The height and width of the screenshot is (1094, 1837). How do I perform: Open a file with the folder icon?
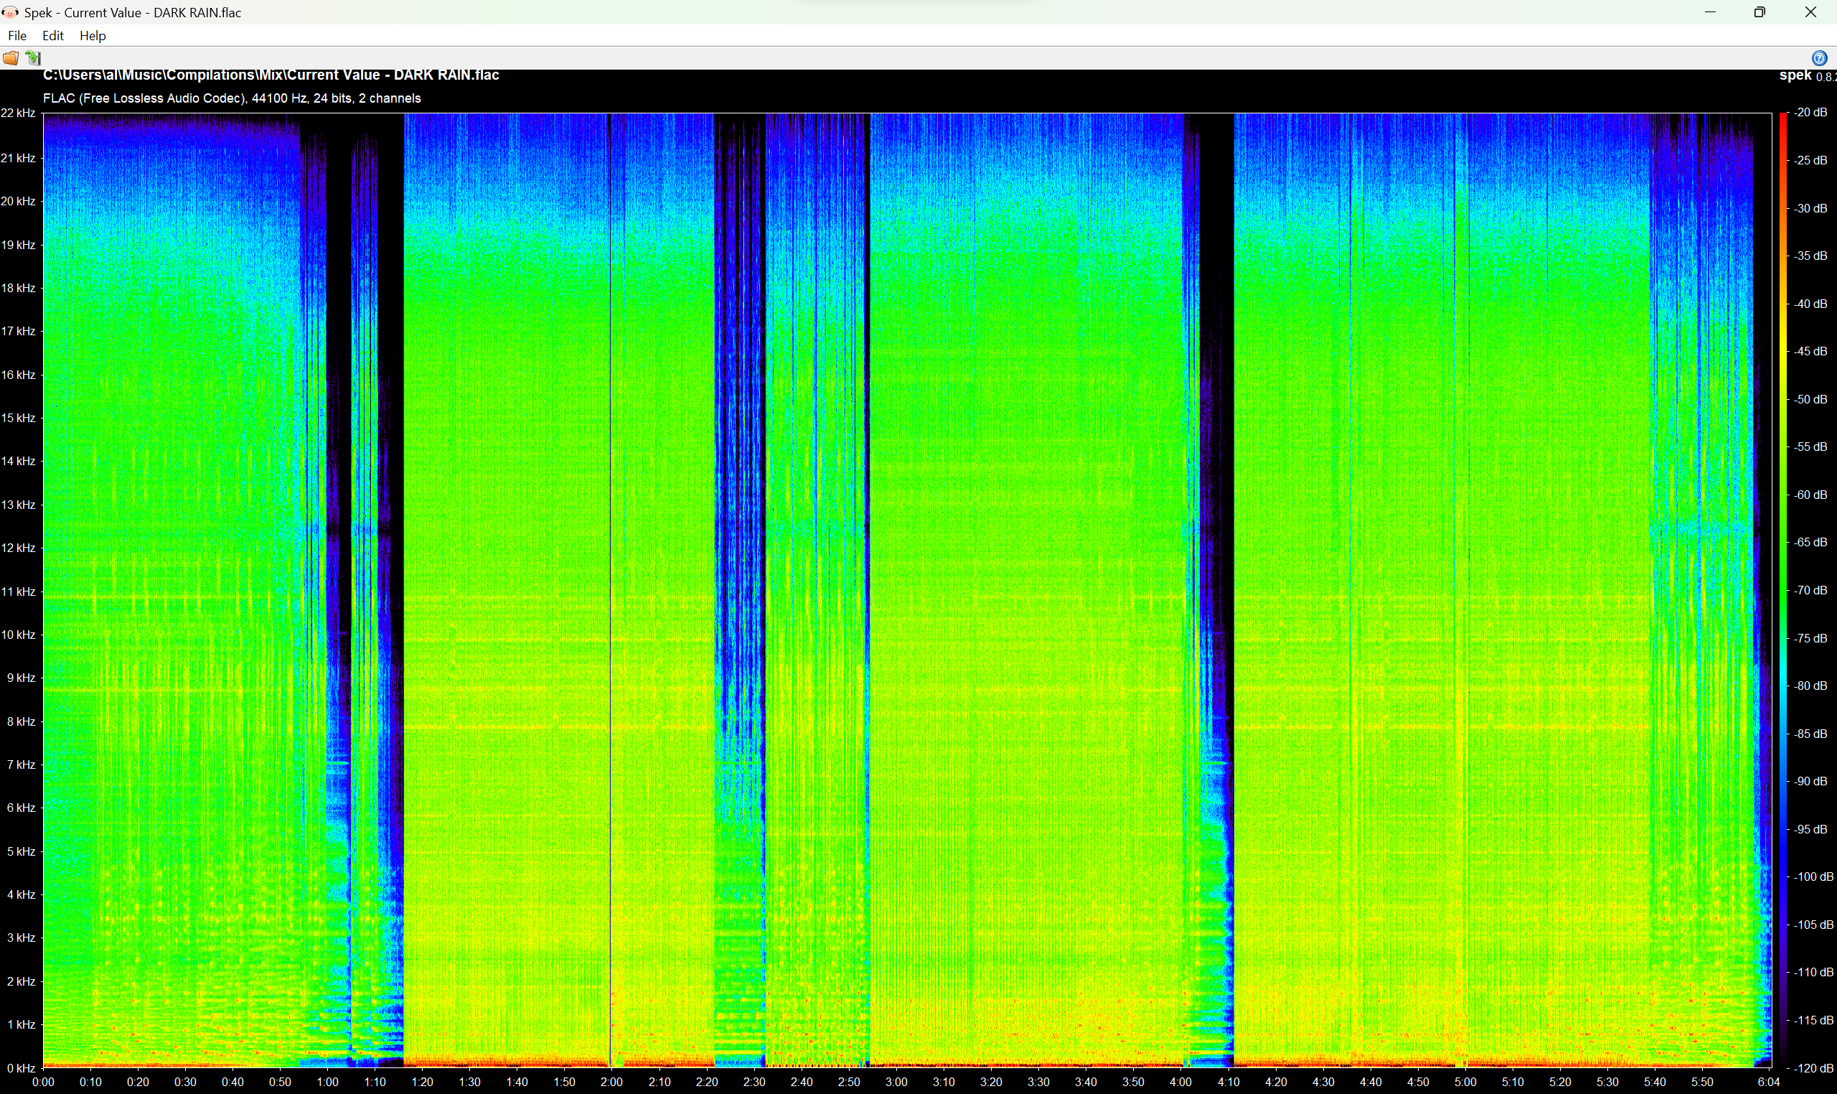pos(10,57)
